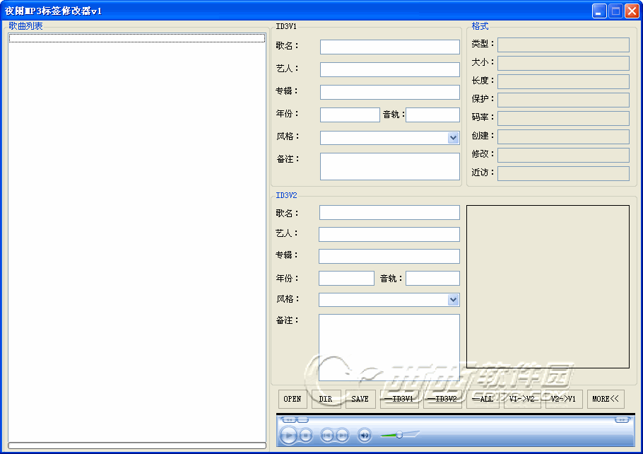643x454 pixels.
Task: Click the —ALL remove tags button
Action: (x=483, y=399)
